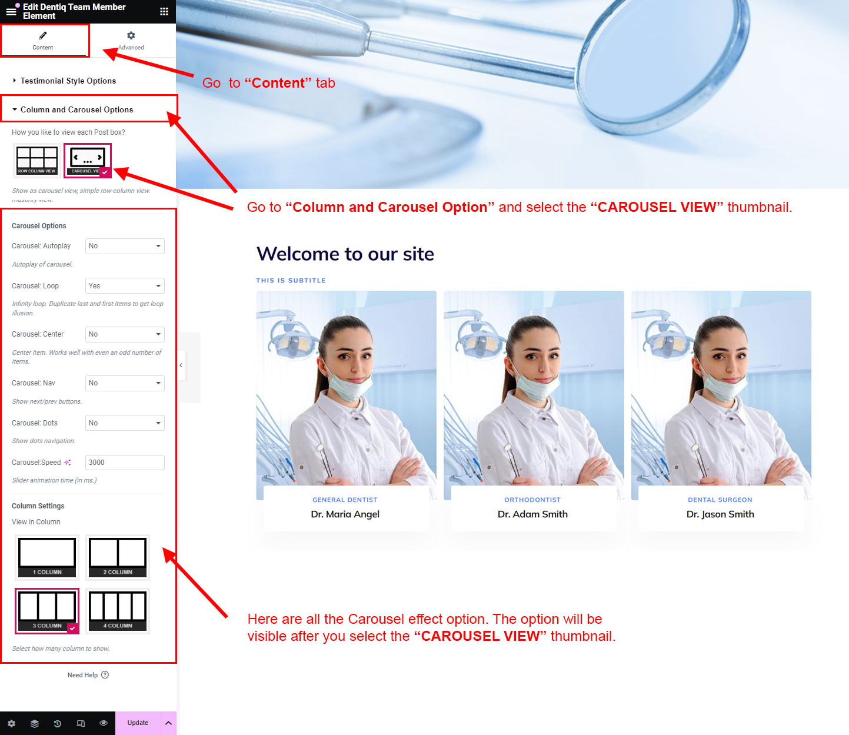
Task: Switch to Responsive Mode icon
Action: [x=81, y=723]
